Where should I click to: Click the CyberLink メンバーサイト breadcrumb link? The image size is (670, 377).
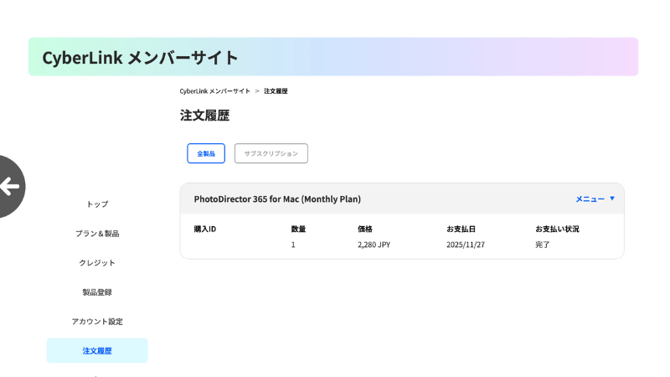(215, 91)
